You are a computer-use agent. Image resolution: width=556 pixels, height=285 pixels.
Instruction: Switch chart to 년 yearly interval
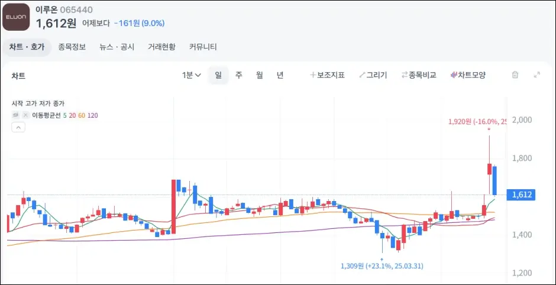[x=280, y=75]
